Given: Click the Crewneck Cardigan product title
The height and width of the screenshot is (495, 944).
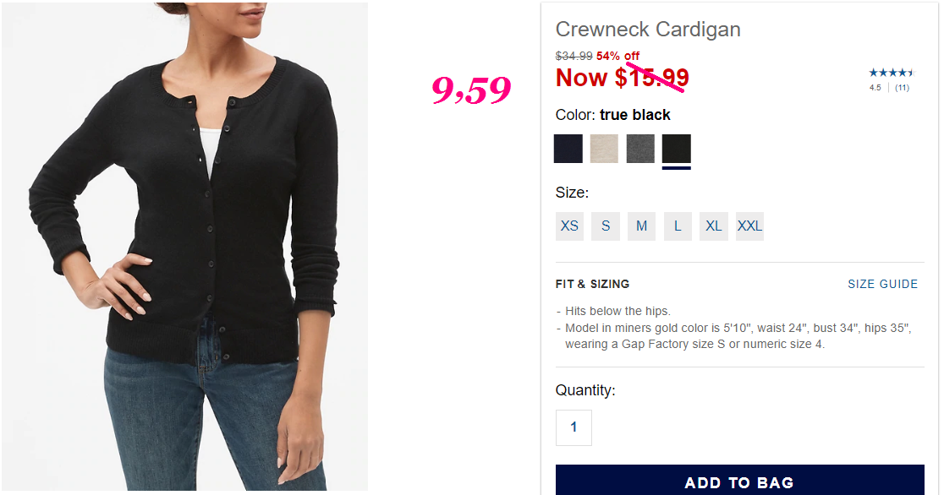Looking at the screenshot, I should point(648,30).
